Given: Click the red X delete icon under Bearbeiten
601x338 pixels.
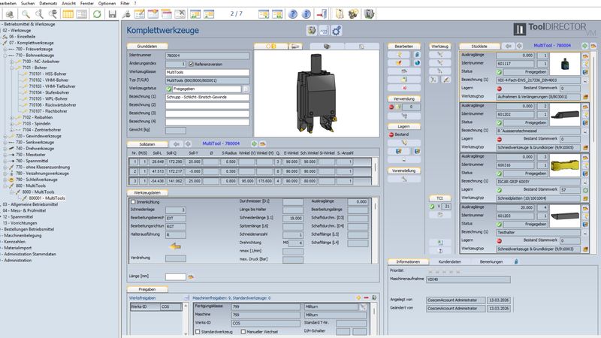Looking at the screenshot, I should coord(404,88).
